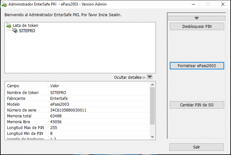This screenshot has height=155, width=231.
Task: Click the details table scrollbar thumb
Action: coord(153,106)
